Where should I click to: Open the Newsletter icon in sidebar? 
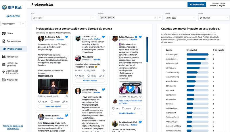coord(4,80)
